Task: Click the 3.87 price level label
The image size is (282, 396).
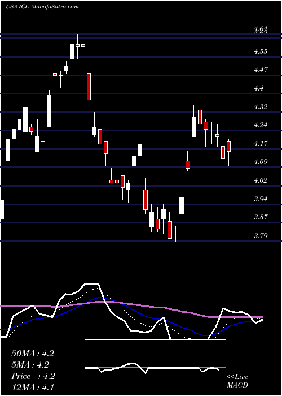Action: tap(261, 217)
